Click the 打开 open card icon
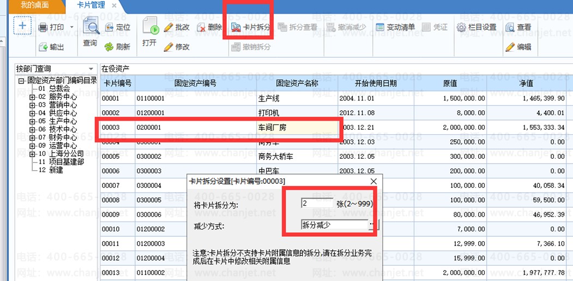The height and width of the screenshot is (281, 573). tap(150, 26)
